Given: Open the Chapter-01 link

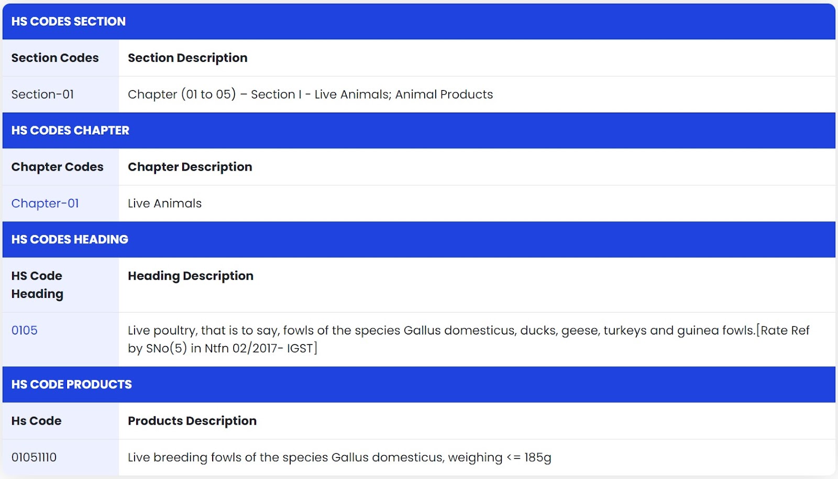Looking at the screenshot, I should pyautogui.click(x=45, y=203).
